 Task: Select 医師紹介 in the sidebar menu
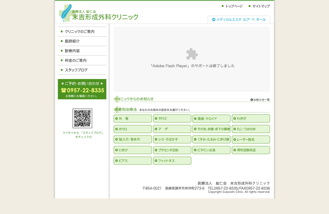tap(82, 41)
